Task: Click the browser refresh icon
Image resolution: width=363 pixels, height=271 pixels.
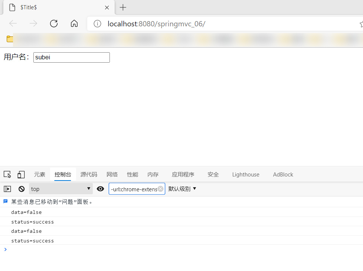Action: pyautogui.click(x=54, y=24)
